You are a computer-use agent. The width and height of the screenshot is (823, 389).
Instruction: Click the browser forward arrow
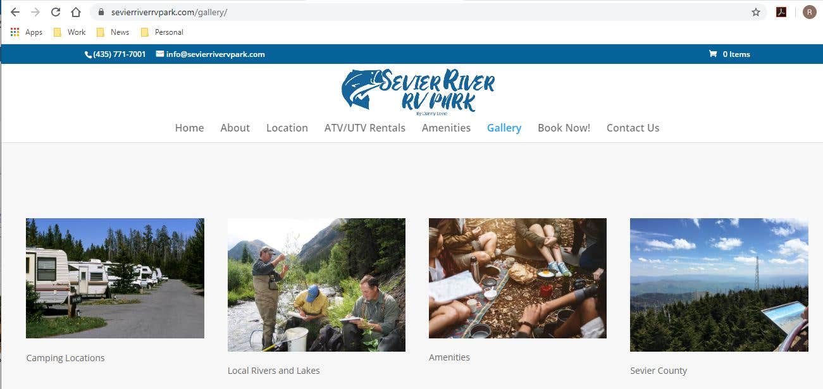(35, 12)
